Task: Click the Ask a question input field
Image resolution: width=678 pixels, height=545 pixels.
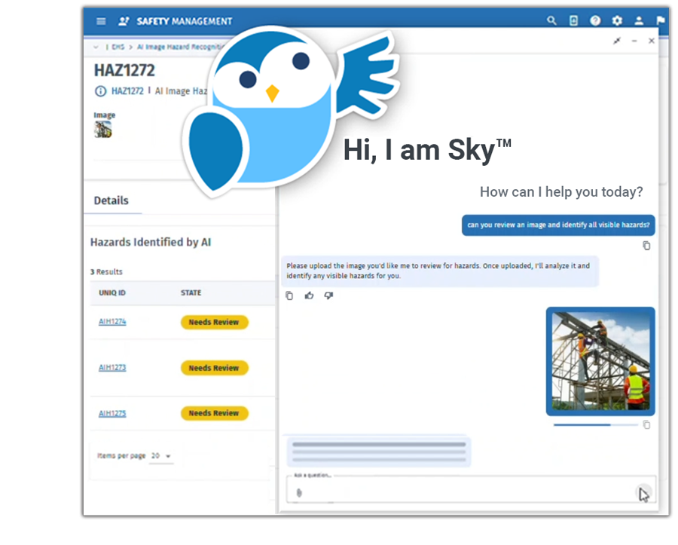Action: [x=452, y=490]
